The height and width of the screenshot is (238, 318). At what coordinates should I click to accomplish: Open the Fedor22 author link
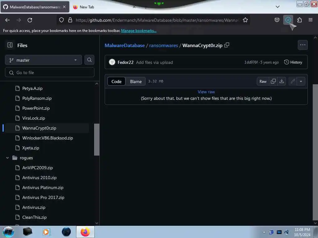(x=125, y=62)
